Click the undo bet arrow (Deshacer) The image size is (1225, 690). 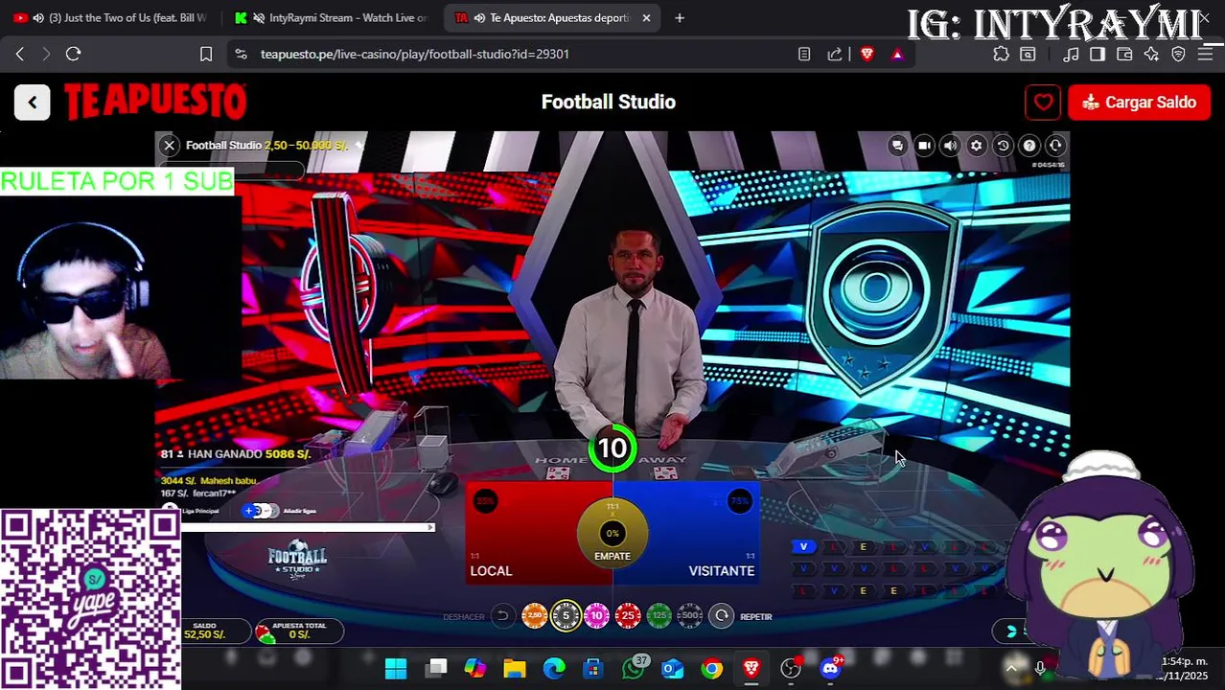pos(502,616)
